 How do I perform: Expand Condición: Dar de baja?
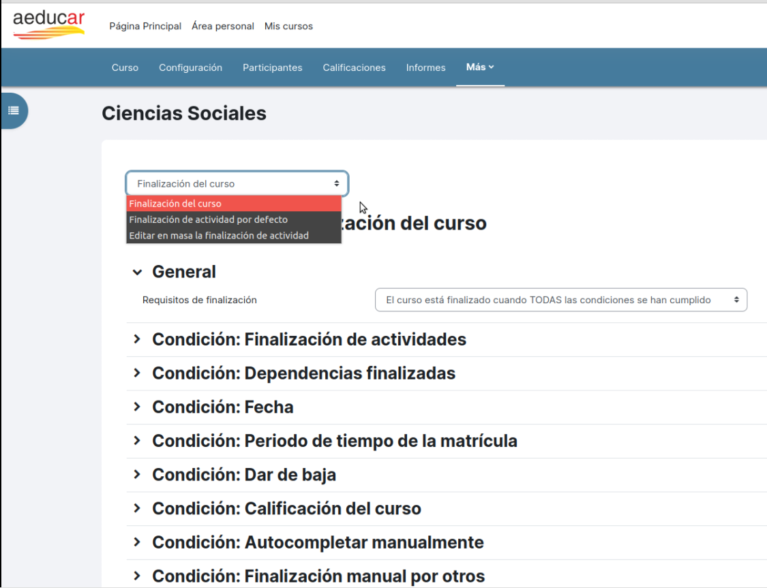[x=138, y=475]
